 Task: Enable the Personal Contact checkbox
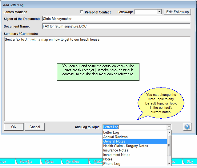pyautogui.click(x=82, y=12)
